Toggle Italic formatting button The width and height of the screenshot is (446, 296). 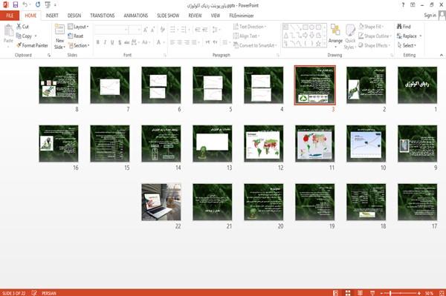105,42
